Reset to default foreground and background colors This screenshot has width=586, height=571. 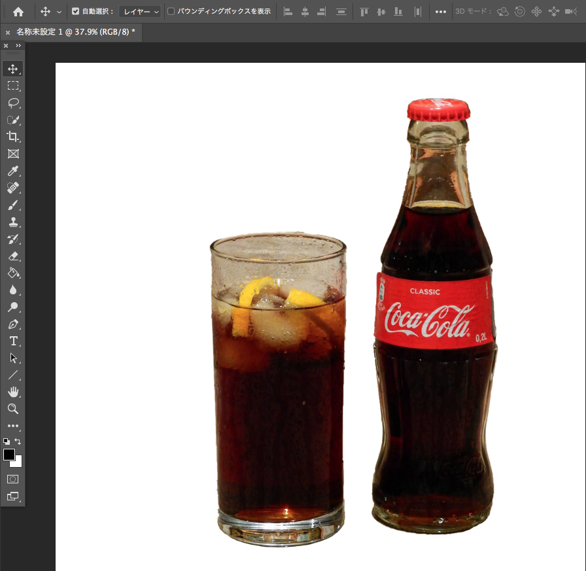tap(7, 441)
